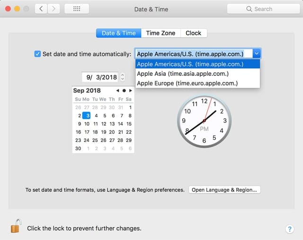The image size is (303, 240).
Task: Show all preferences grid icon
Action: pyautogui.click(x=76, y=9)
